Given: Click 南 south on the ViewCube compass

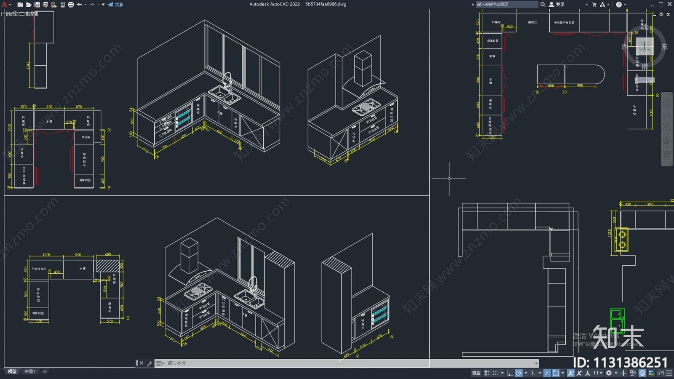Looking at the screenshot, I should (645, 67).
